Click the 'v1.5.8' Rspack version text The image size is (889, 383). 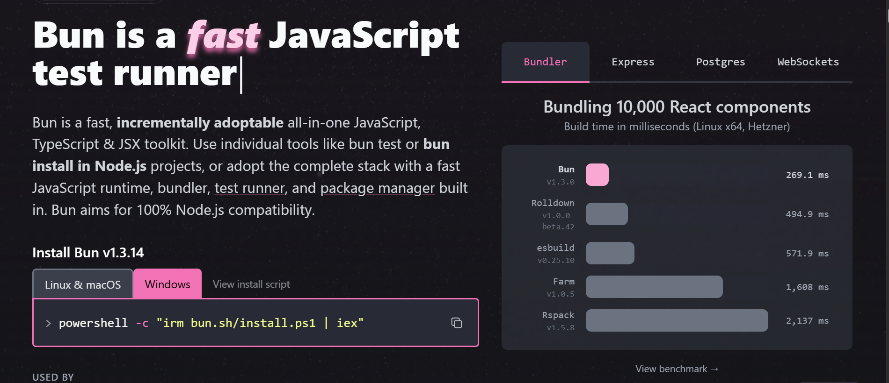click(x=561, y=328)
